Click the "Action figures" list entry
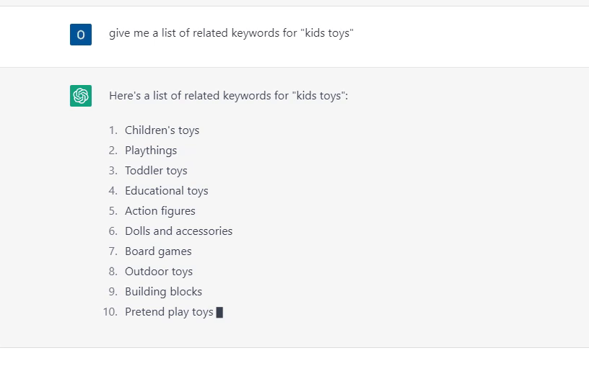589x366 pixels. point(160,211)
